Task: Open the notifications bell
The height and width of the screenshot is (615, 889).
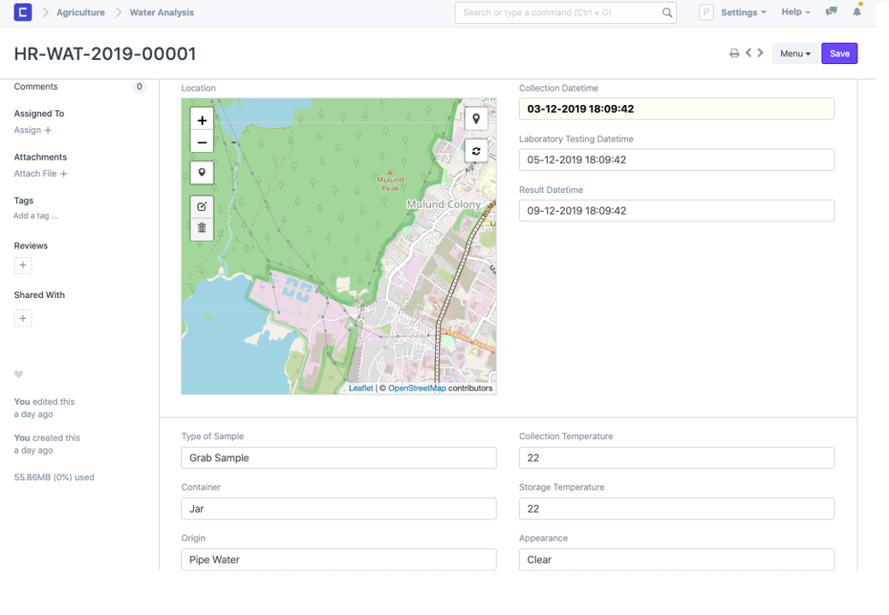Action: (857, 12)
